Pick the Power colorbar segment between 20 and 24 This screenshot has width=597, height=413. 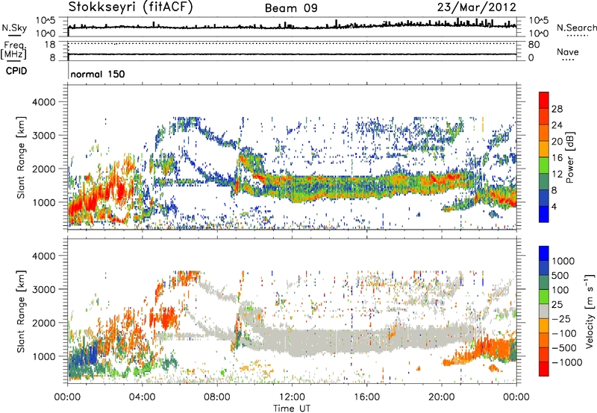click(x=544, y=133)
